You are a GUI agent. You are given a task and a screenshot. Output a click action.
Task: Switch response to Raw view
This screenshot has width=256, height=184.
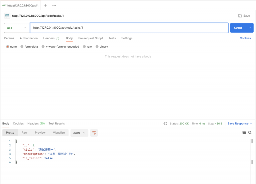click(x=24, y=133)
